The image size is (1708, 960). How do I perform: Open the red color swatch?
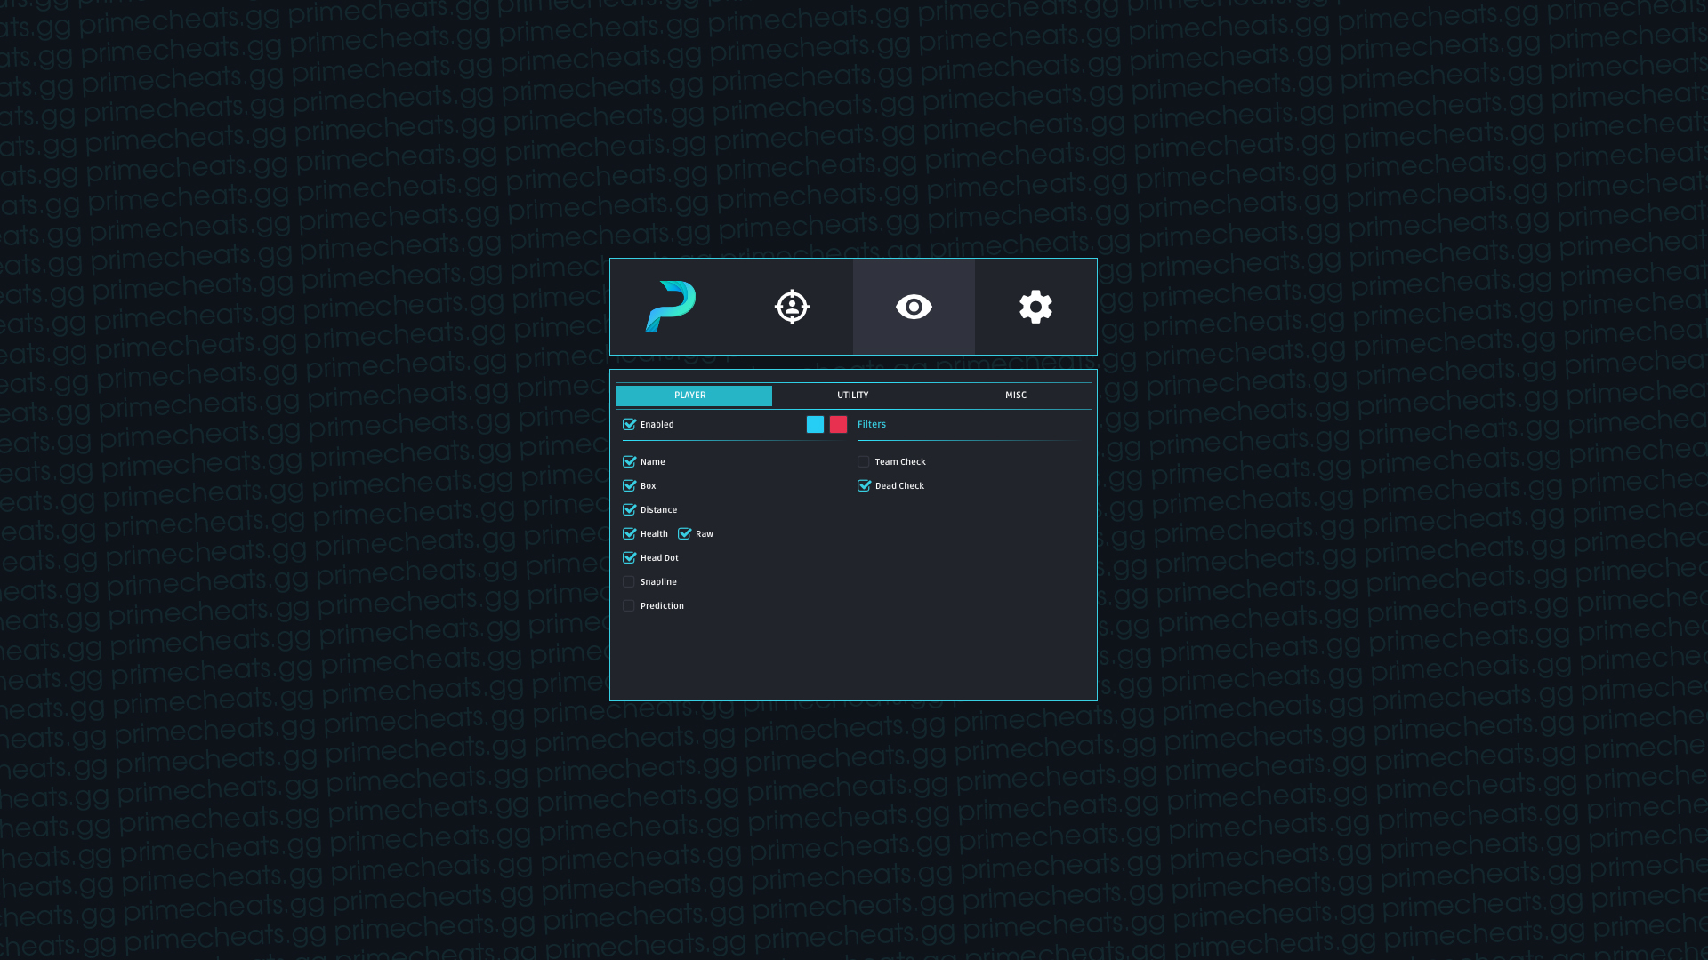(838, 425)
